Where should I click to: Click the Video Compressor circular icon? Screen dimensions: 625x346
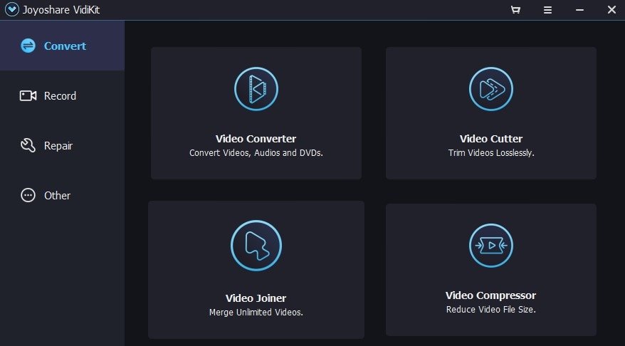tap(491, 246)
